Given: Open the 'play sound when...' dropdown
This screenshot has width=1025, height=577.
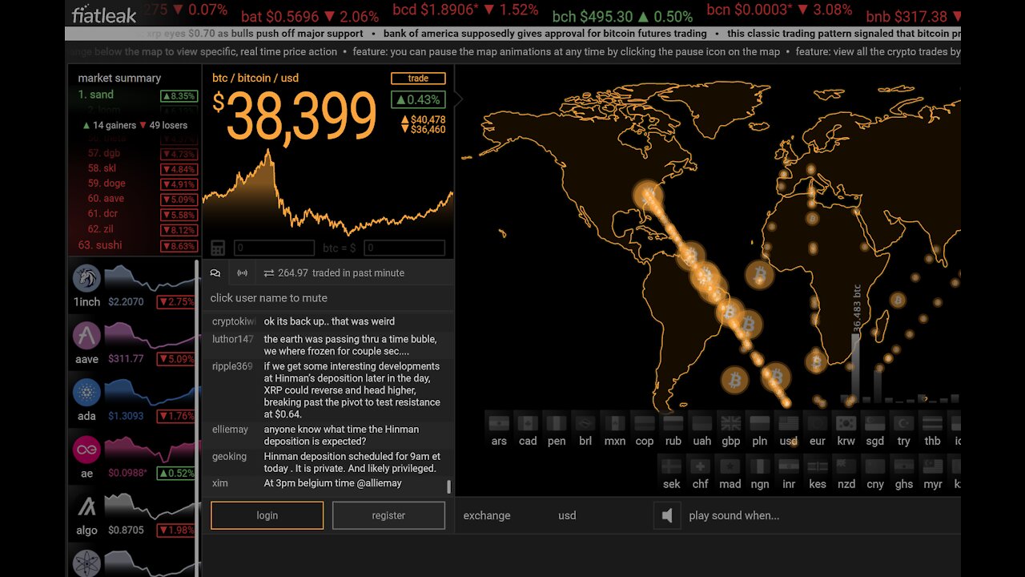Looking at the screenshot, I should 734,515.
